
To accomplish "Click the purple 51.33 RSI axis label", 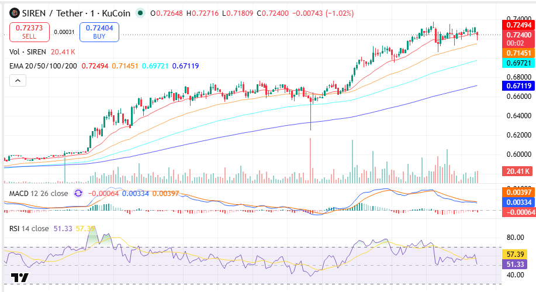I will click(515, 264).
